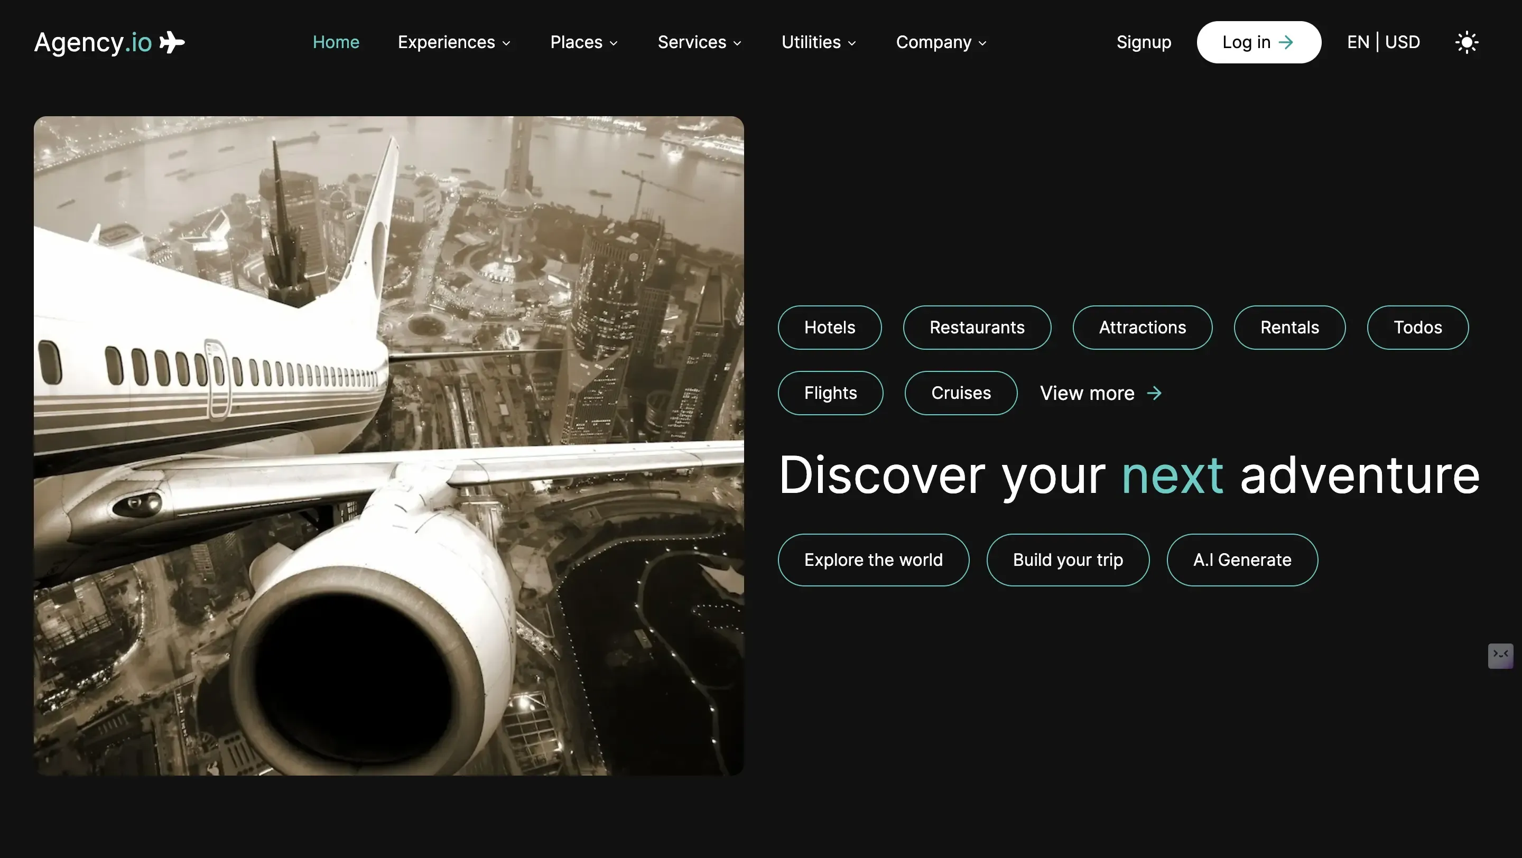The width and height of the screenshot is (1522, 858).
Task: Click the Build your trip button
Action: click(x=1068, y=561)
